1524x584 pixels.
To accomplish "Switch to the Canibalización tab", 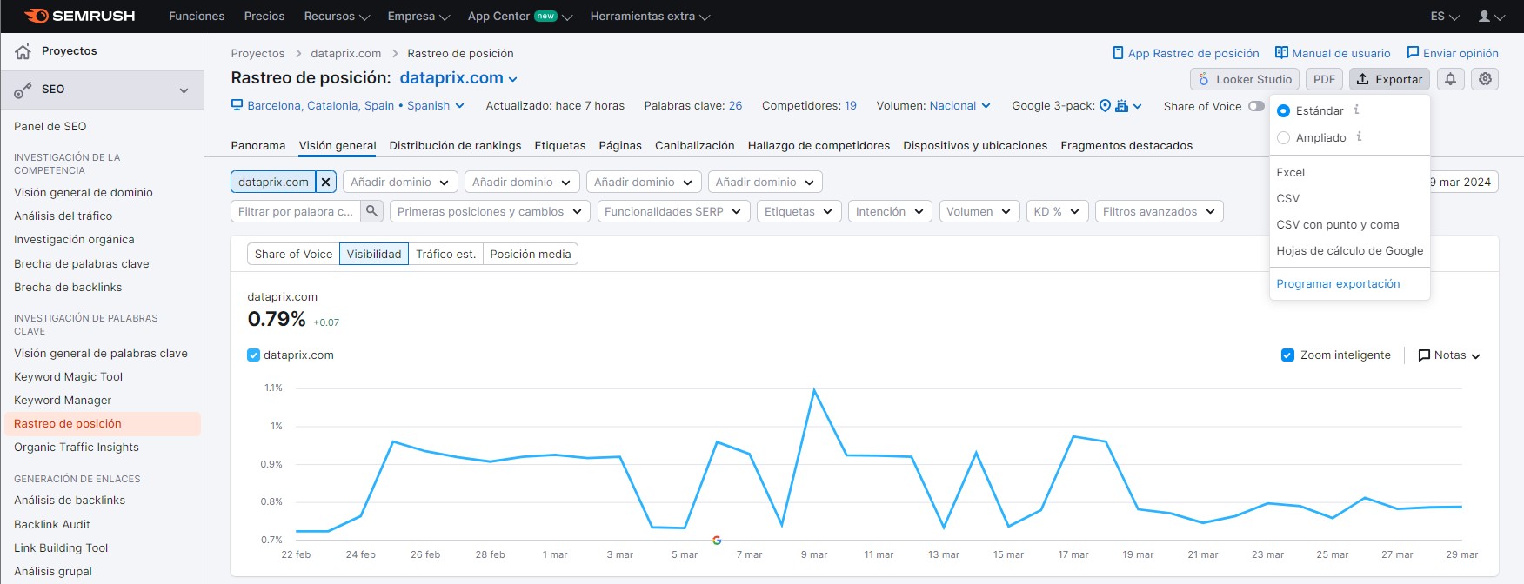I will [x=694, y=146].
